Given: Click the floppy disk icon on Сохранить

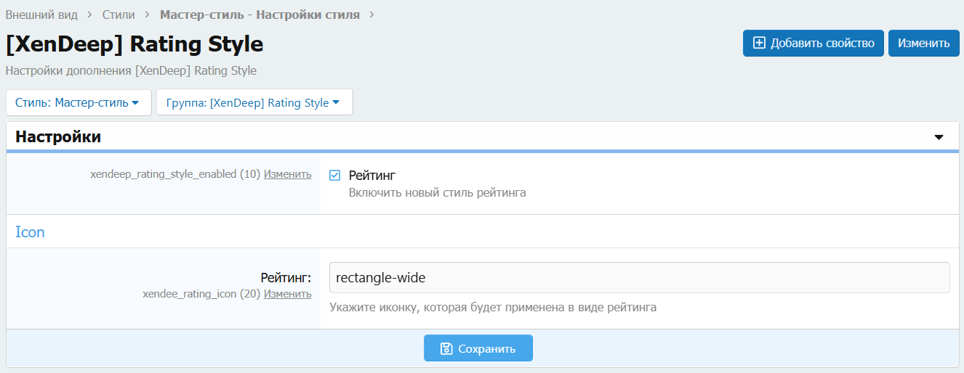Looking at the screenshot, I should (x=446, y=349).
